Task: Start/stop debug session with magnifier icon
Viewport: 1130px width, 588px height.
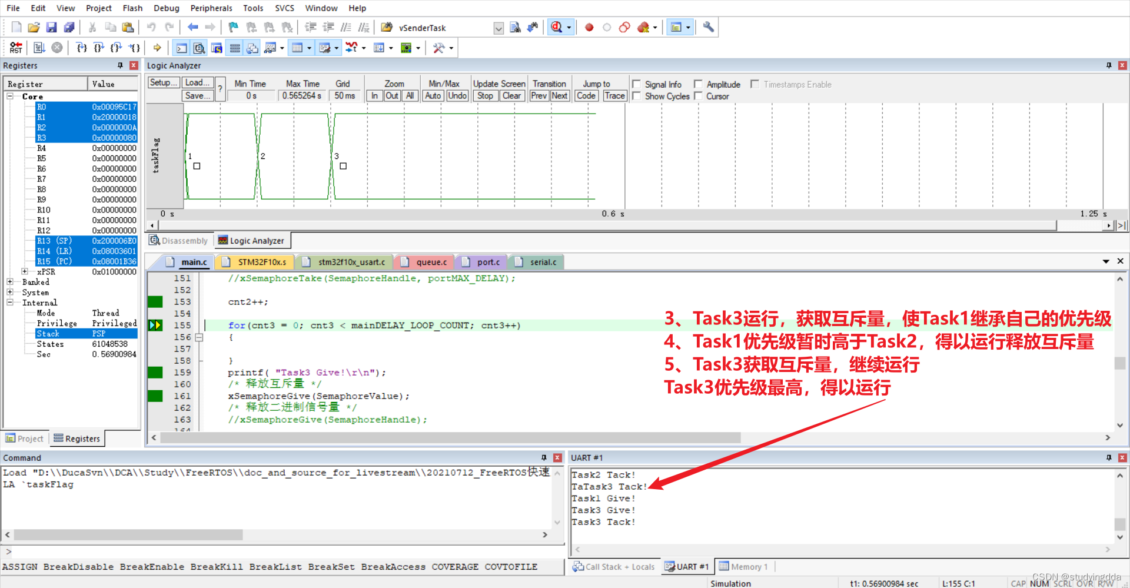Action: 556,27
